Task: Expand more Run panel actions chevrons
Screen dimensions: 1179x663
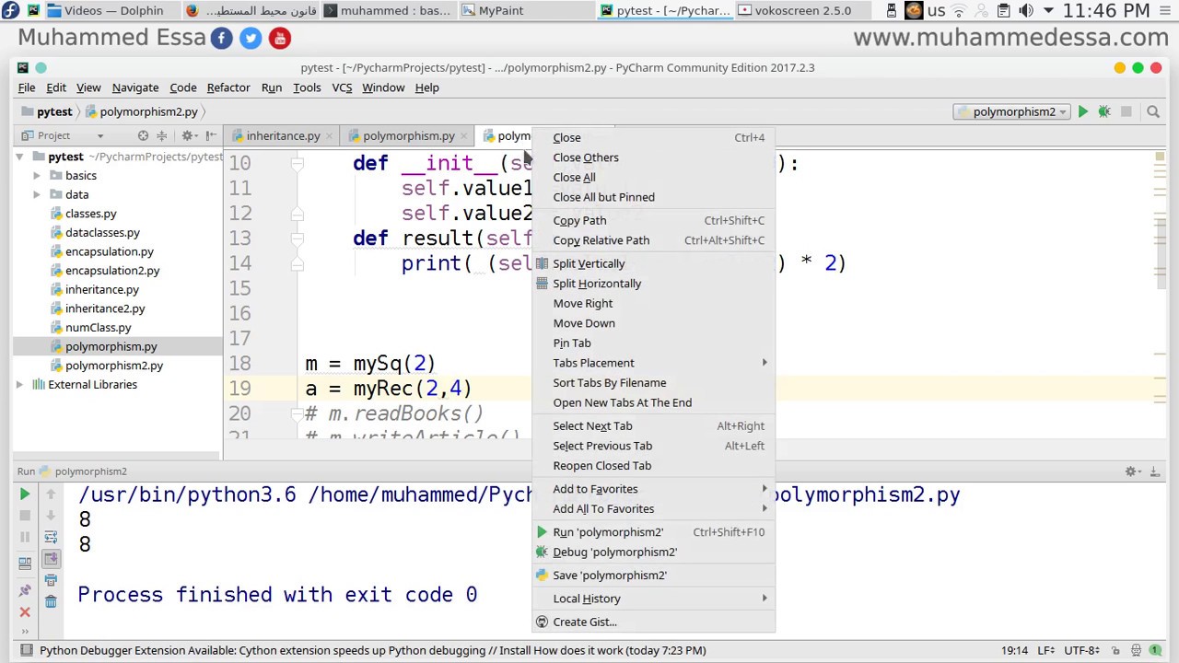Action: [x=25, y=632]
